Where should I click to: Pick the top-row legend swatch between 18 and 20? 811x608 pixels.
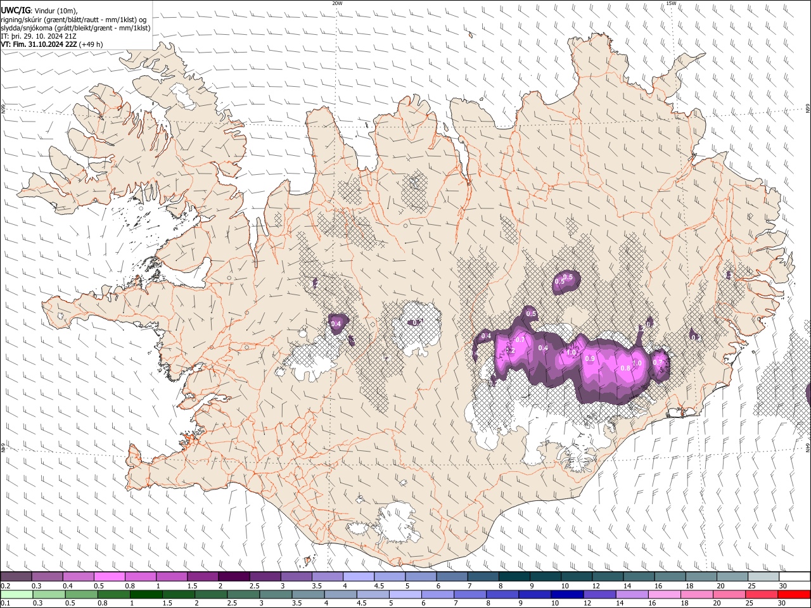click(x=701, y=577)
